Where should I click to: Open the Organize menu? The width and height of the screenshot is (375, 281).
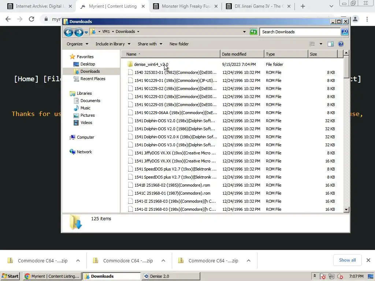(x=77, y=44)
